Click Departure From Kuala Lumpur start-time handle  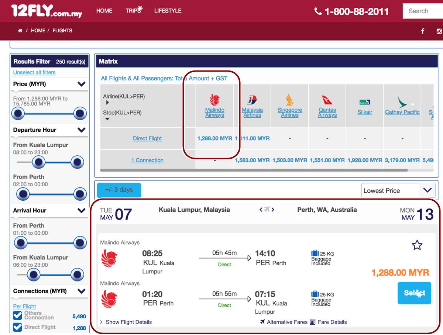coord(38,162)
